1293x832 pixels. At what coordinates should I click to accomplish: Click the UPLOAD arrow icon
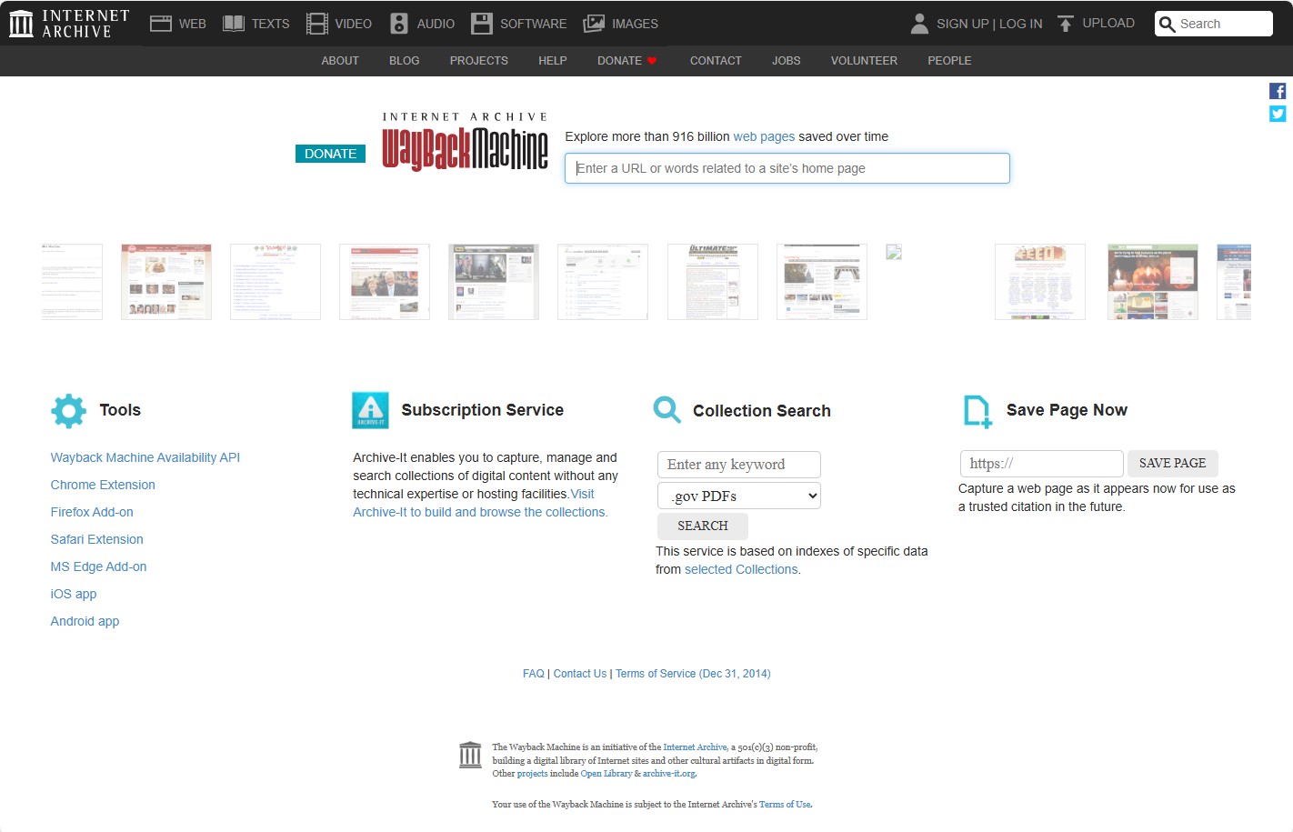tap(1064, 23)
